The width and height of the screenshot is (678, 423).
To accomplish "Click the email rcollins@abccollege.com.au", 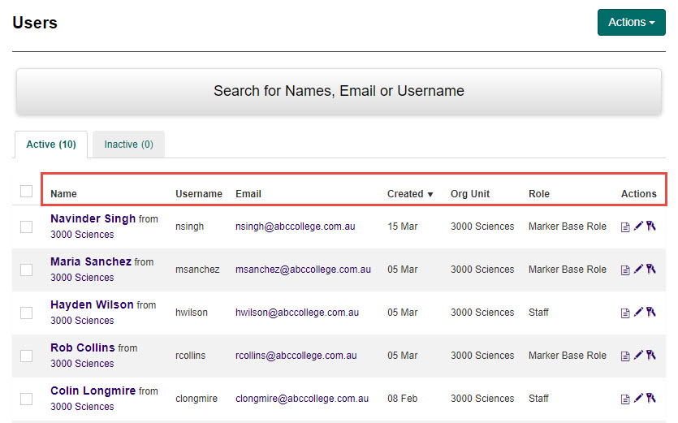I will tap(296, 356).
